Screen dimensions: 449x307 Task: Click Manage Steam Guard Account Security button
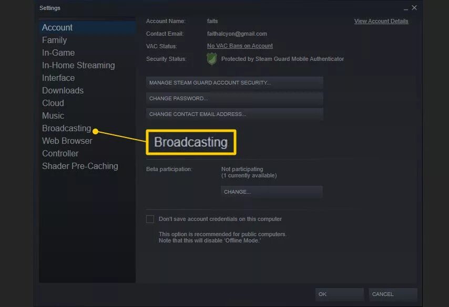(234, 82)
